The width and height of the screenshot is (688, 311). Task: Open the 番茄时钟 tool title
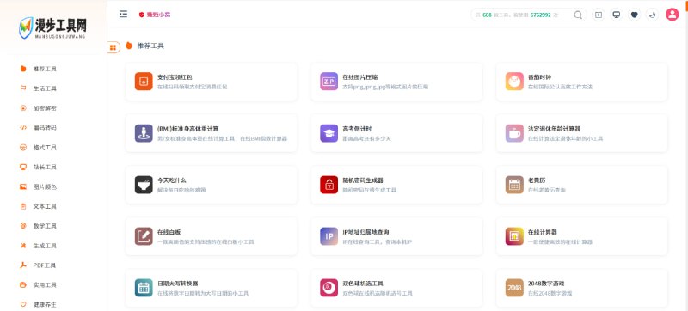[540, 77]
